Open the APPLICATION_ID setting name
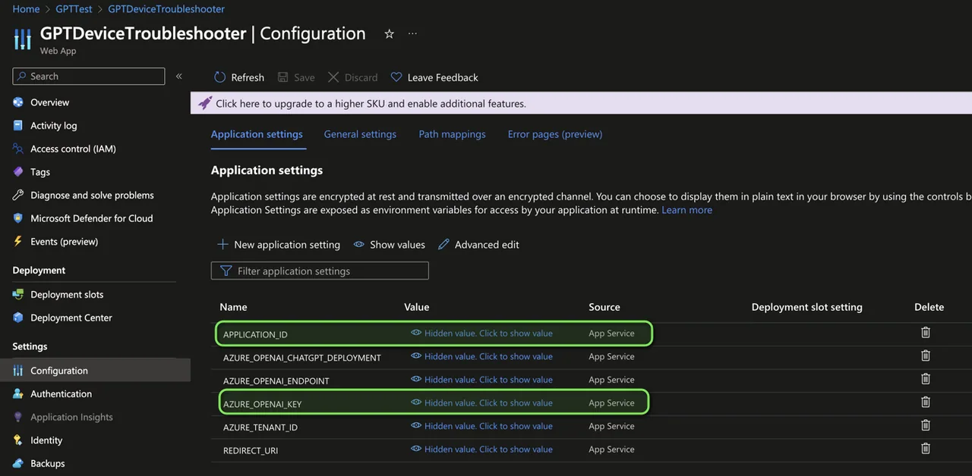Viewport: 972px width, 476px height. [x=255, y=334]
